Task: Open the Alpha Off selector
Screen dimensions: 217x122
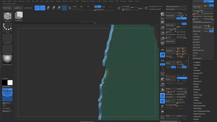Action: 7,39
